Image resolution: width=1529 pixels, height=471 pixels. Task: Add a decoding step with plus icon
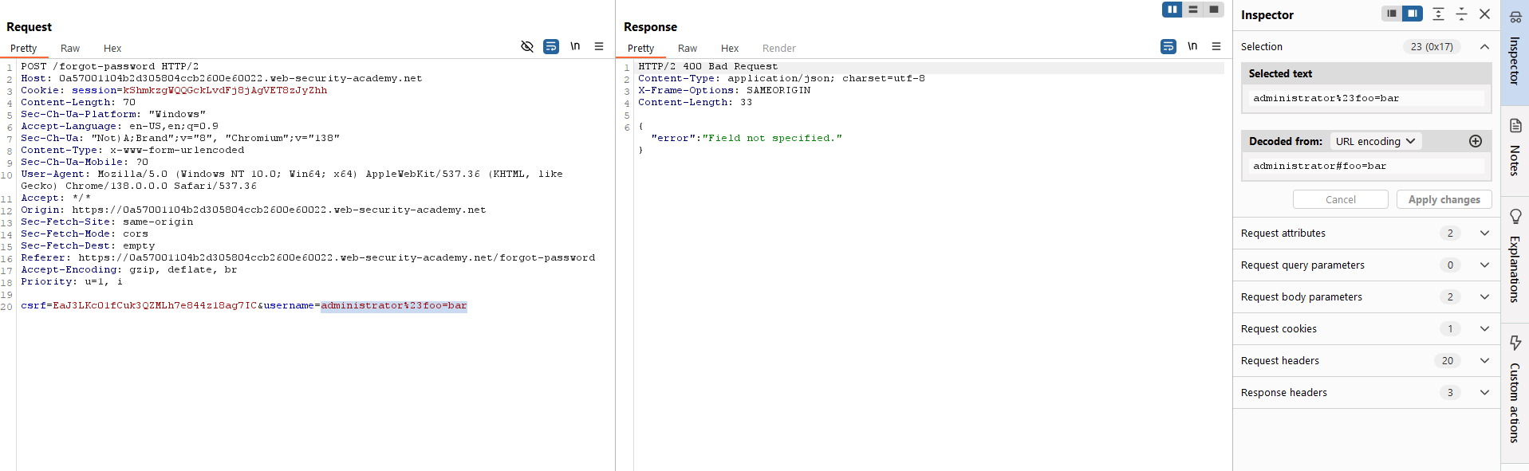[1476, 141]
